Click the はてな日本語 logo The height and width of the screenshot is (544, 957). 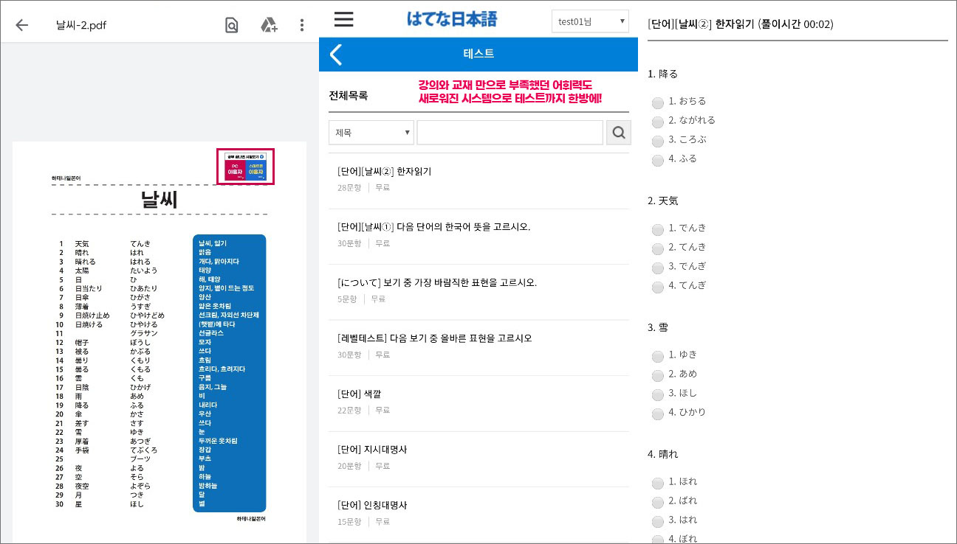(x=452, y=19)
